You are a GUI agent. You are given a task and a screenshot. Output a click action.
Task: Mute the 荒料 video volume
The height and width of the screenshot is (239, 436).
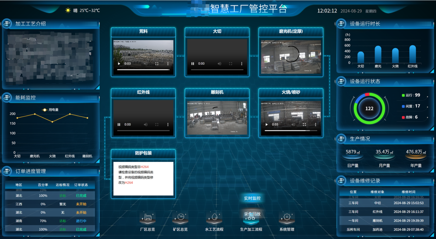[x=146, y=64]
